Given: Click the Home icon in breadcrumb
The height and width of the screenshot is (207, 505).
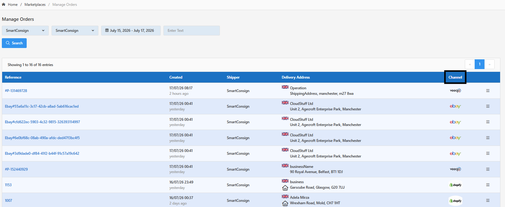Looking at the screenshot, I should coord(4,5).
